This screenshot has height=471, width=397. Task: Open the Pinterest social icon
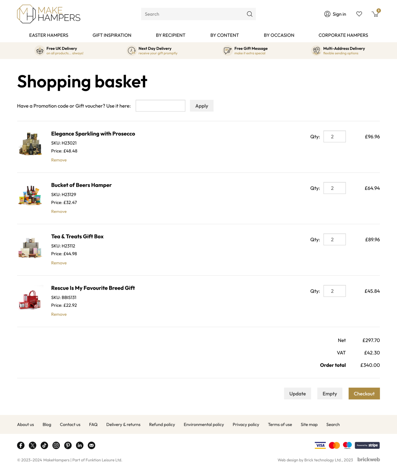pyautogui.click(x=68, y=445)
